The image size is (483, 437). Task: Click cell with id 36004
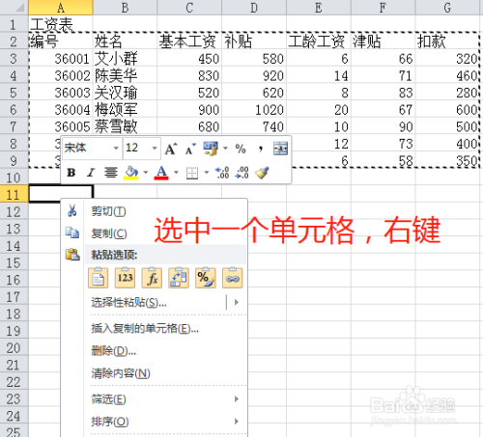coord(61,110)
